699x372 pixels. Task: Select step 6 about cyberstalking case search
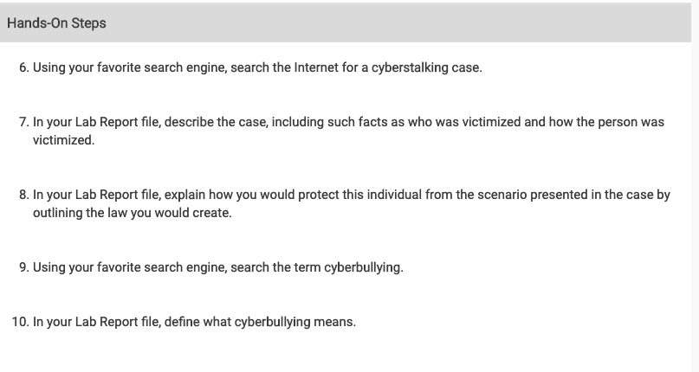(x=257, y=67)
